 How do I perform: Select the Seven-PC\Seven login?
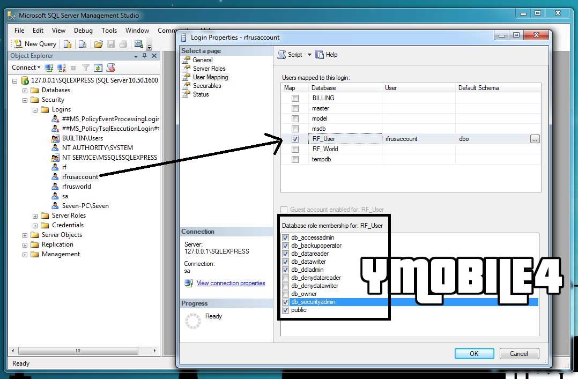click(x=85, y=205)
